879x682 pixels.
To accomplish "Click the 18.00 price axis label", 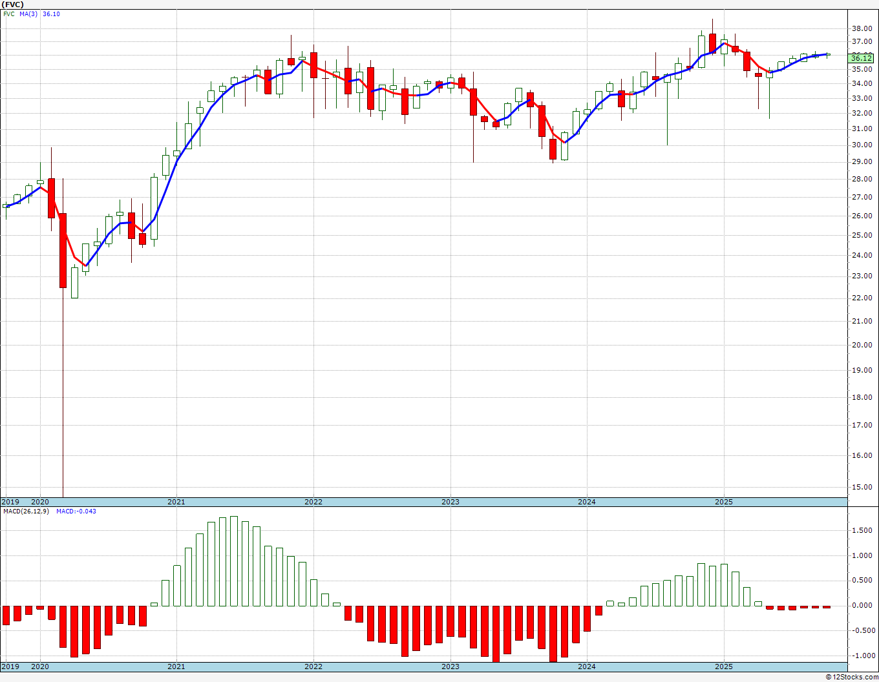I will (x=862, y=397).
